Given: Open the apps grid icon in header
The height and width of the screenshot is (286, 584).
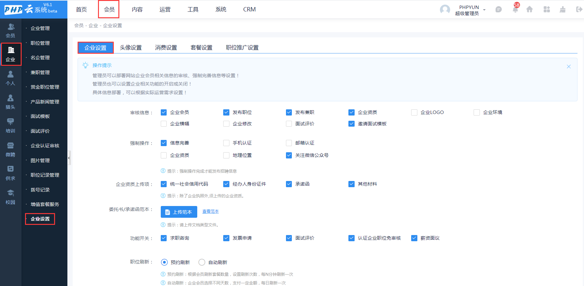Looking at the screenshot, I should point(547,10).
